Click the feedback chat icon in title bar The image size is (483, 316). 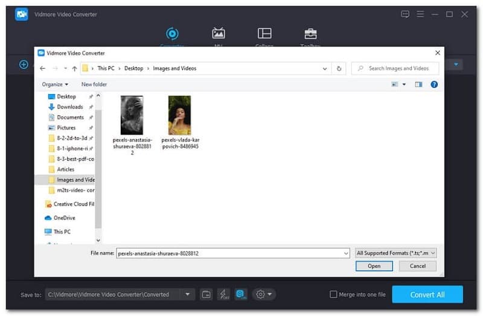point(405,14)
